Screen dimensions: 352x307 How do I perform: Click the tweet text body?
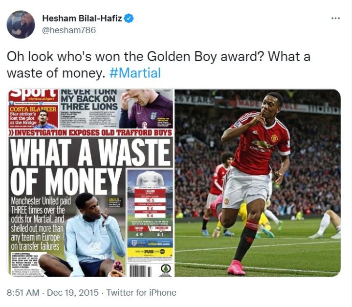[158, 65]
